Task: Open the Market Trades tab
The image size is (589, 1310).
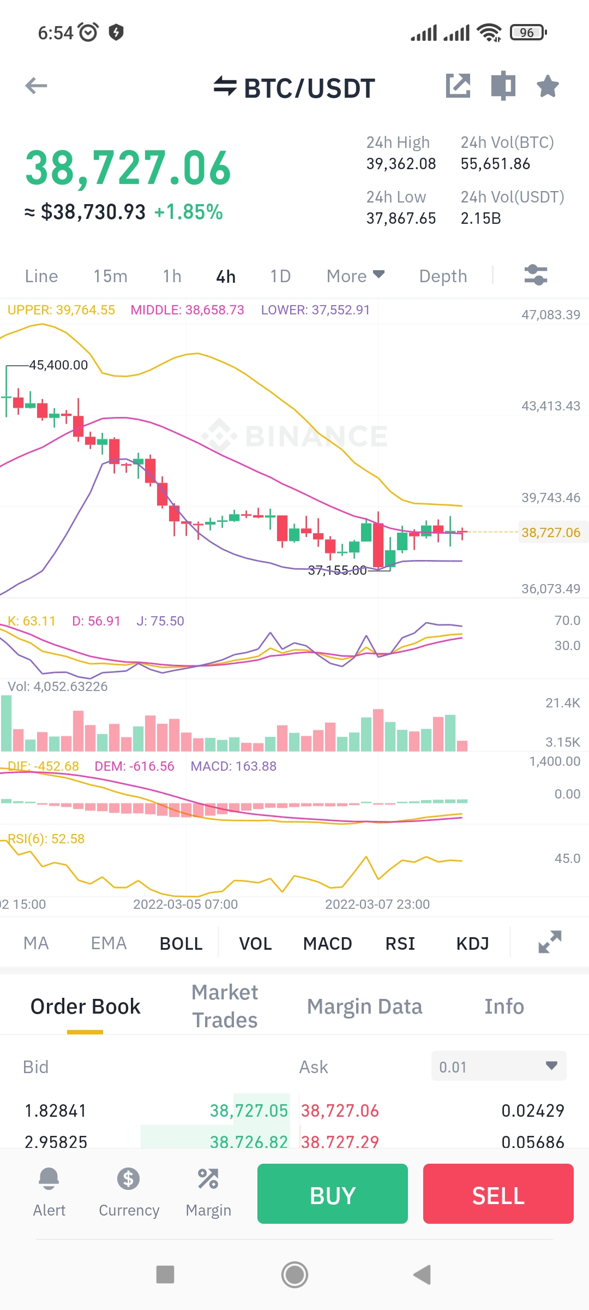Action: [x=225, y=1006]
